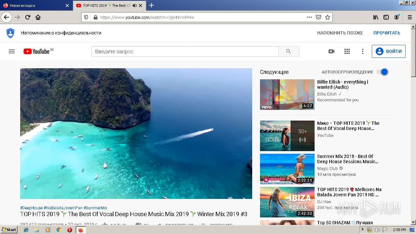The height and width of the screenshot is (234, 416).
Task: Open Summer Mix 2018 video thumbnail
Action: [287, 169]
